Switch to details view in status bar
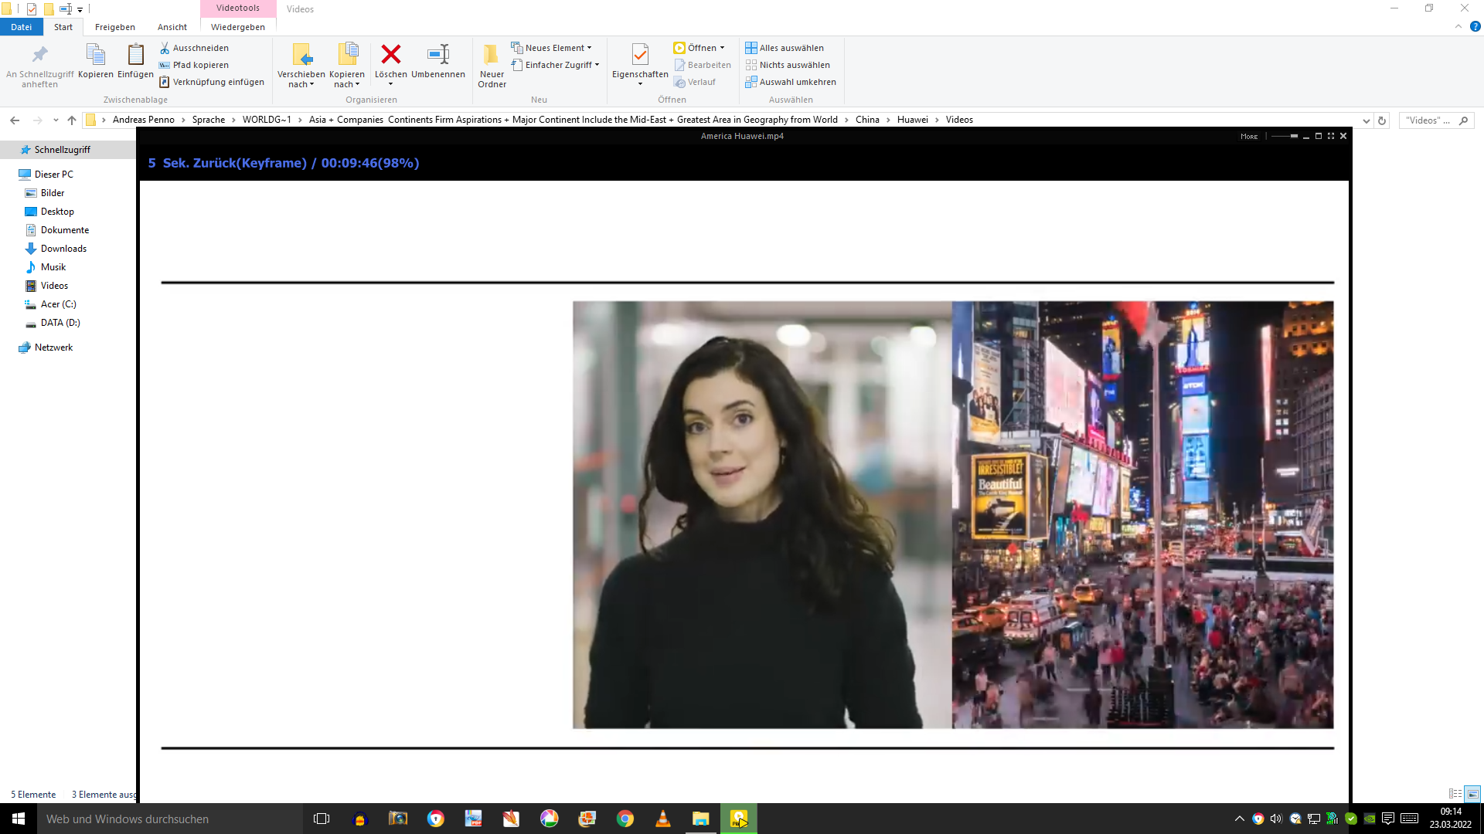The height and width of the screenshot is (834, 1484). pos(1455,794)
